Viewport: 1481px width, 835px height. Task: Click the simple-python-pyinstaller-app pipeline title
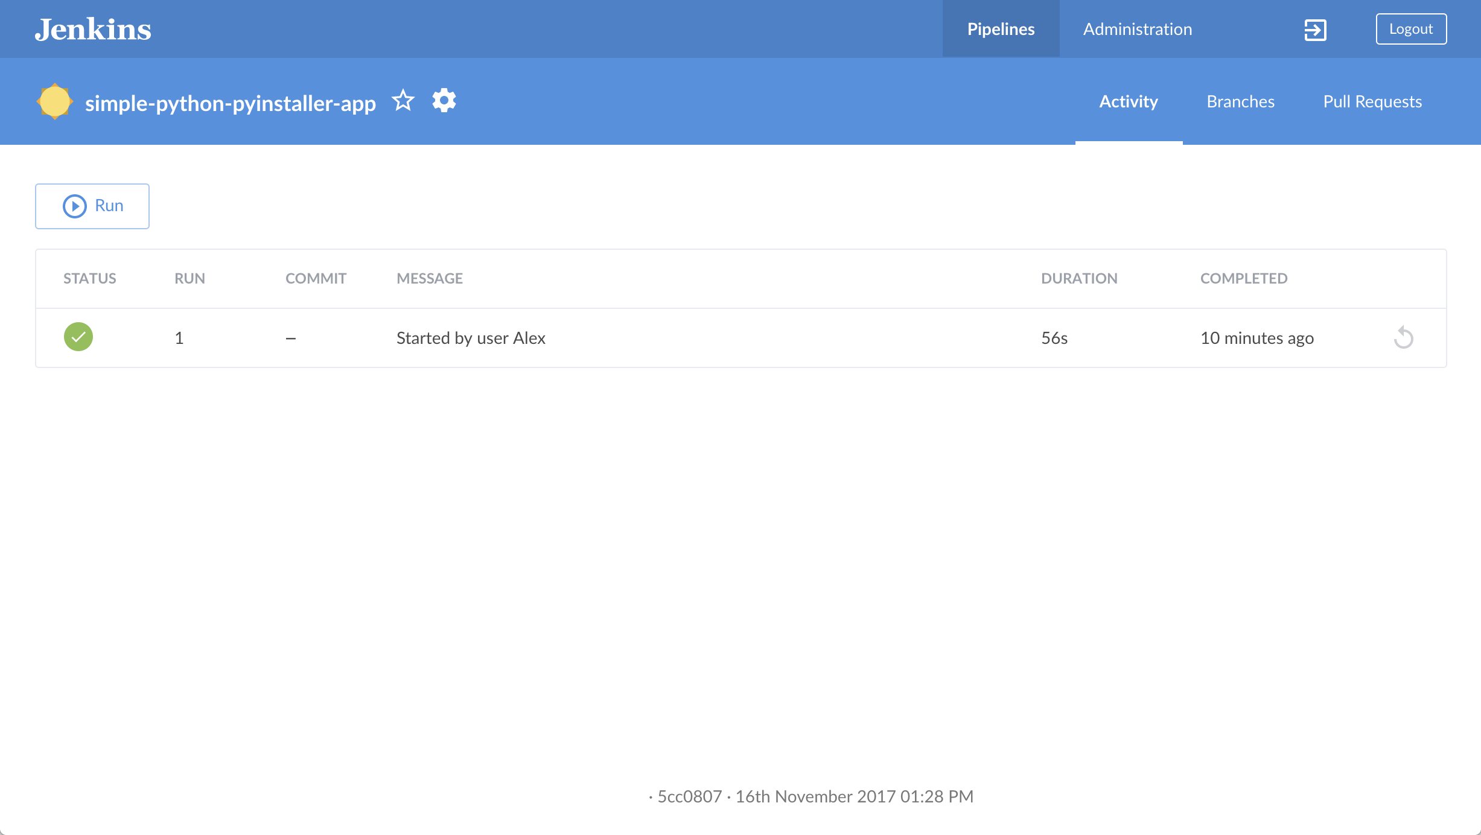(231, 103)
